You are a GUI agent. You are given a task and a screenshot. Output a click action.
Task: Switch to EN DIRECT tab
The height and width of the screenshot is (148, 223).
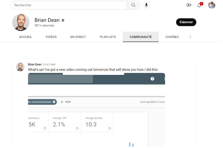tap(78, 37)
